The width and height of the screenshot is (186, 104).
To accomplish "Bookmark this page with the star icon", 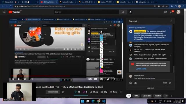I will click(x=167, y=6).
